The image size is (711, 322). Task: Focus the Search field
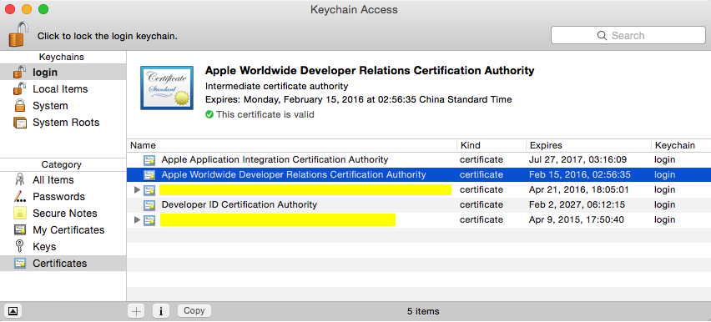628,35
